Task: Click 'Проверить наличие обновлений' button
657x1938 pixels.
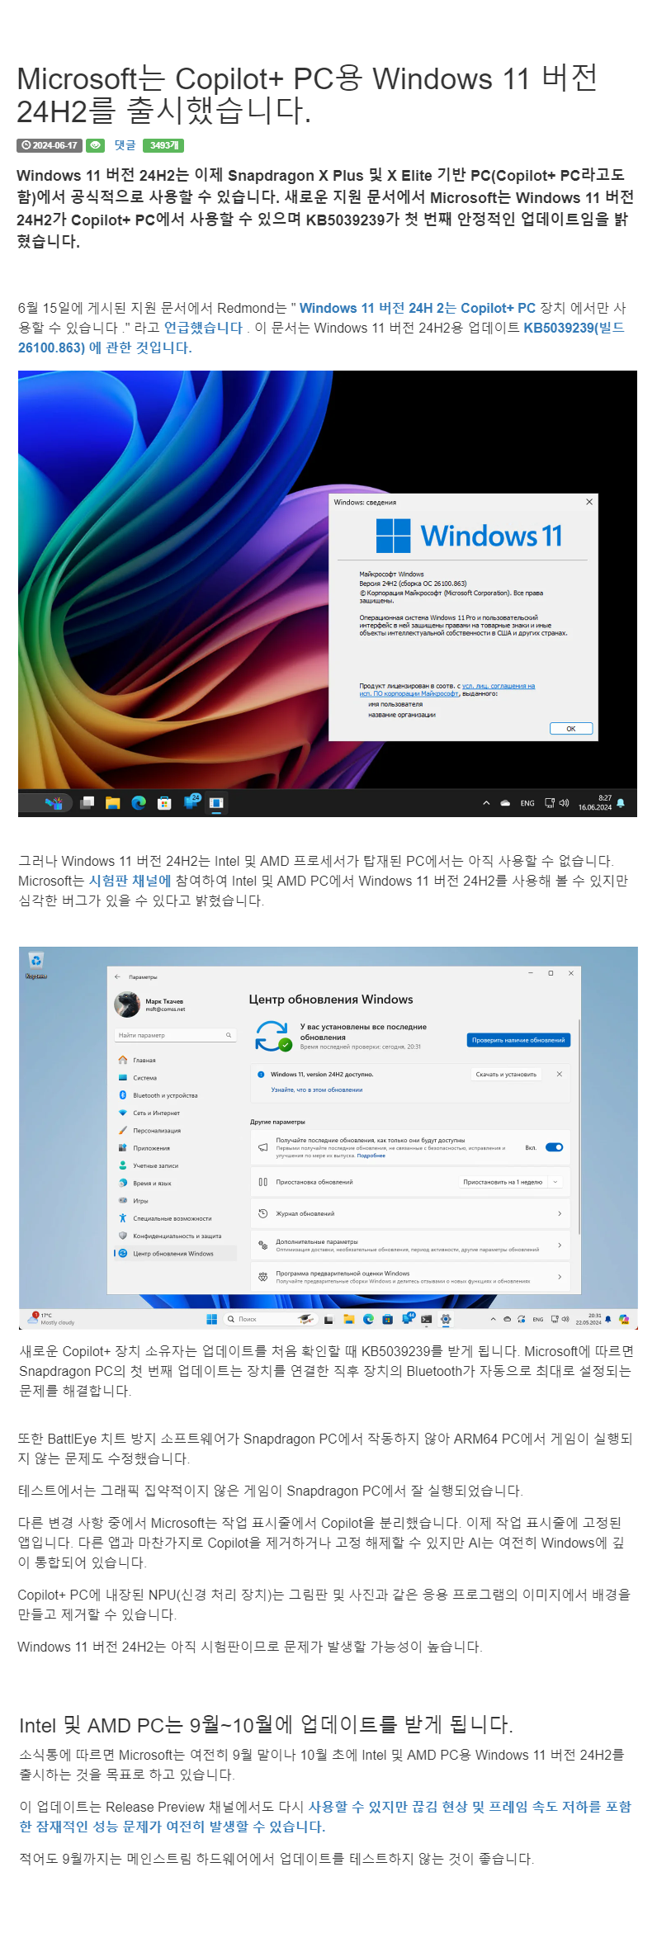Action: (x=518, y=1040)
